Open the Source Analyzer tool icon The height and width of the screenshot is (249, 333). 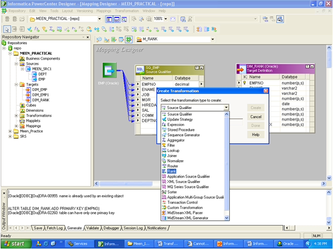[x=99, y=39]
